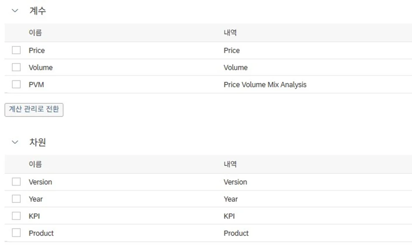This screenshot has height=246, width=412.
Task: Tick the PVM row checkbox
Action: (x=16, y=84)
